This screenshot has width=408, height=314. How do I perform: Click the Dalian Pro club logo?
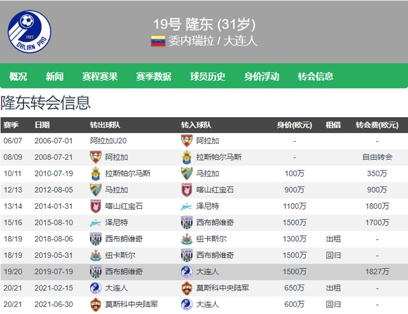29,32
